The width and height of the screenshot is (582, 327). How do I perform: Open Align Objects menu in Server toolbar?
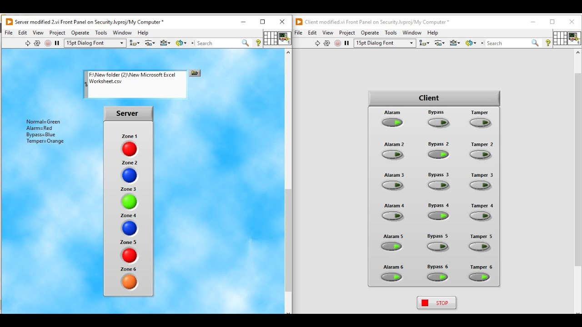tap(135, 43)
